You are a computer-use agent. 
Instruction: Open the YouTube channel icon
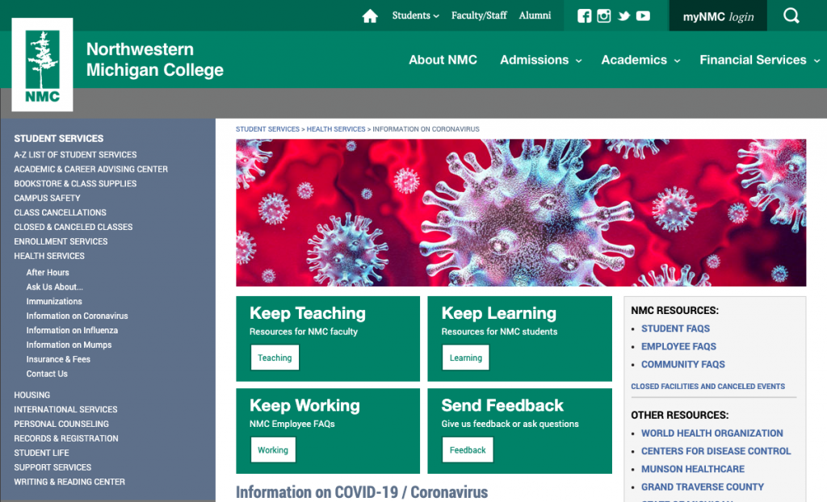click(x=643, y=16)
